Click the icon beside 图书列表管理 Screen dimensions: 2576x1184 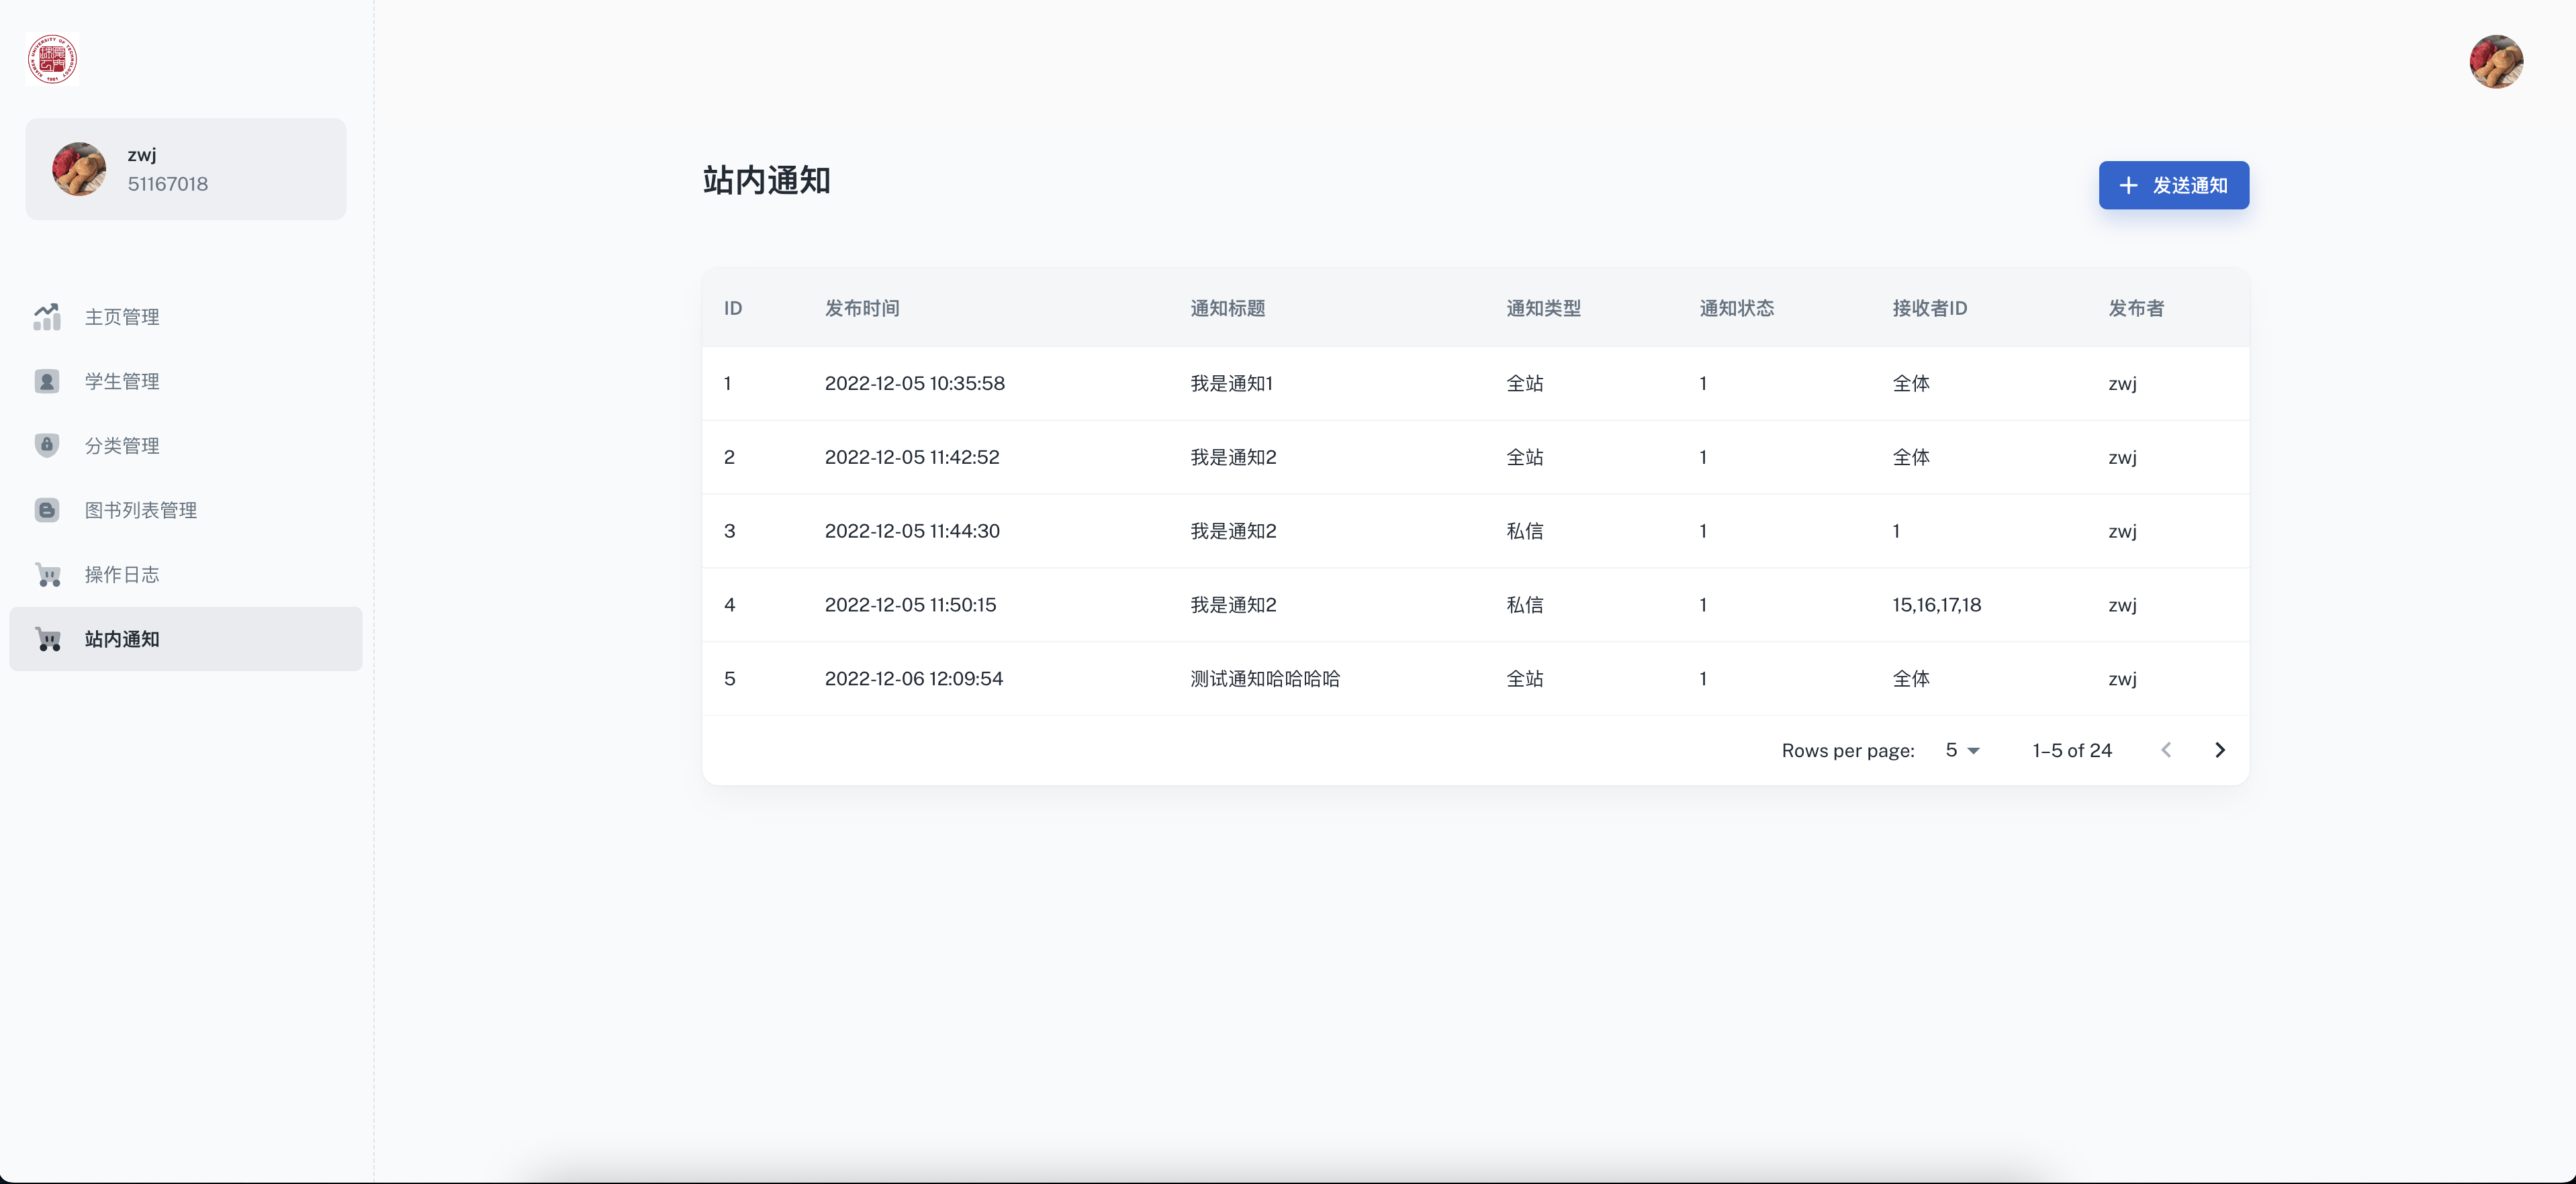point(47,509)
